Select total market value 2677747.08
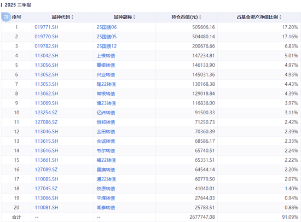This screenshot has height=222, width=301. pos(202,217)
